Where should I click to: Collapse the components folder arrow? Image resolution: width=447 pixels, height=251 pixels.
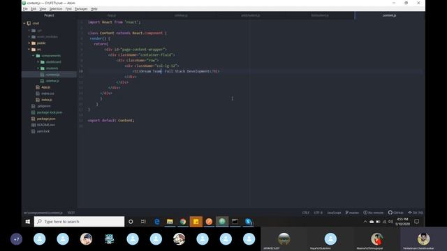(x=34, y=56)
